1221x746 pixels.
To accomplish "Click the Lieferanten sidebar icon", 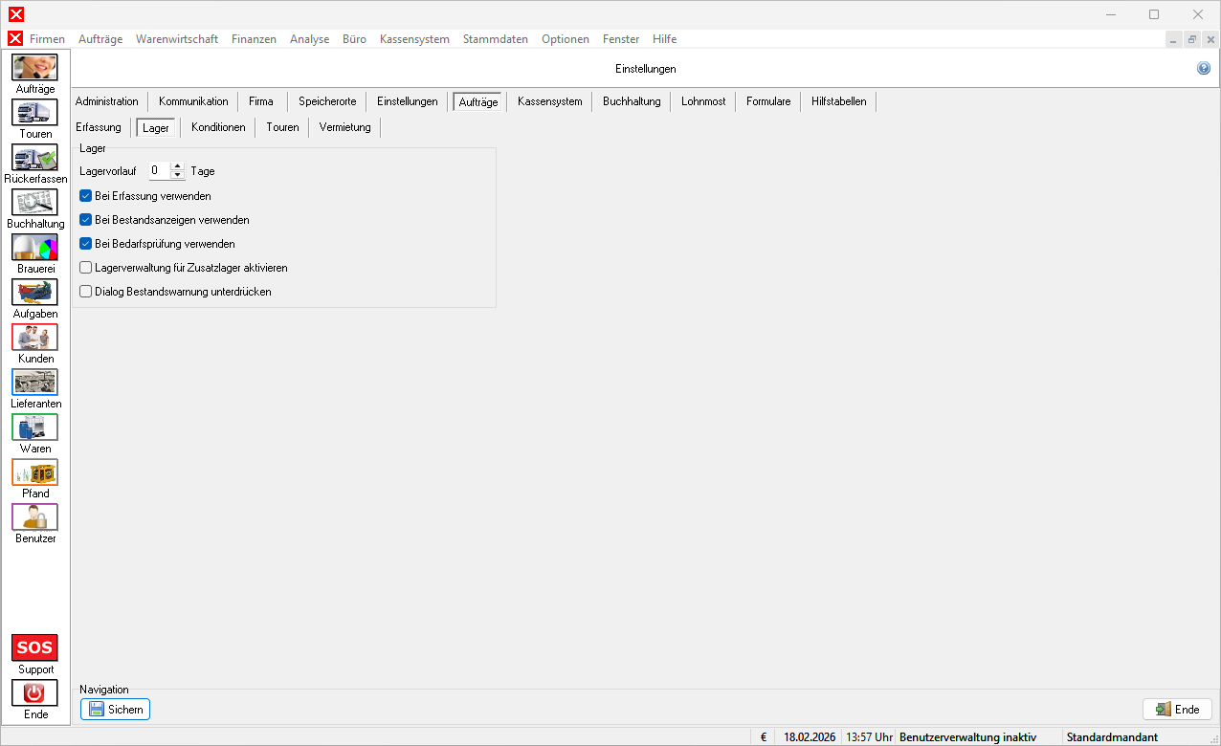I will pos(34,383).
